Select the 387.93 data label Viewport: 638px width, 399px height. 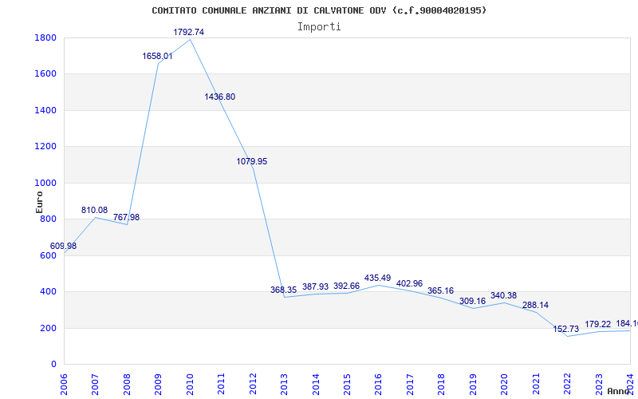(x=315, y=287)
